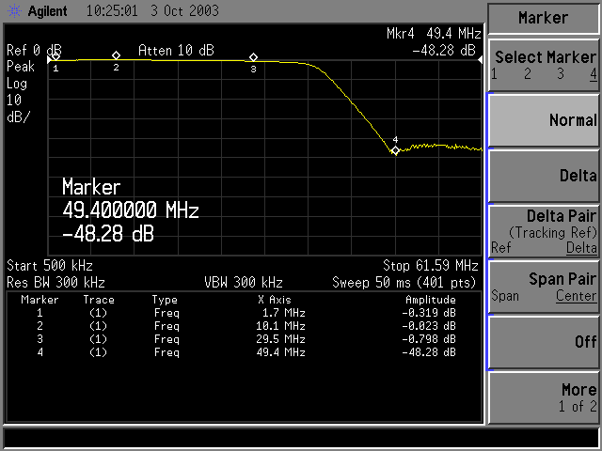Click the Trace column header

coord(99,300)
